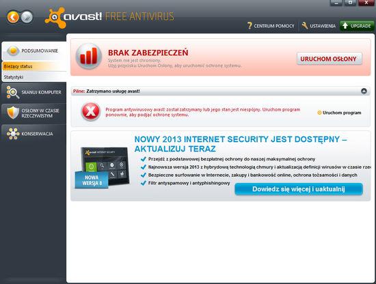Image resolution: width=376 pixels, height=284 pixels.
Task: Collapse the Pilne alert panel arrow
Action: [x=364, y=91]
